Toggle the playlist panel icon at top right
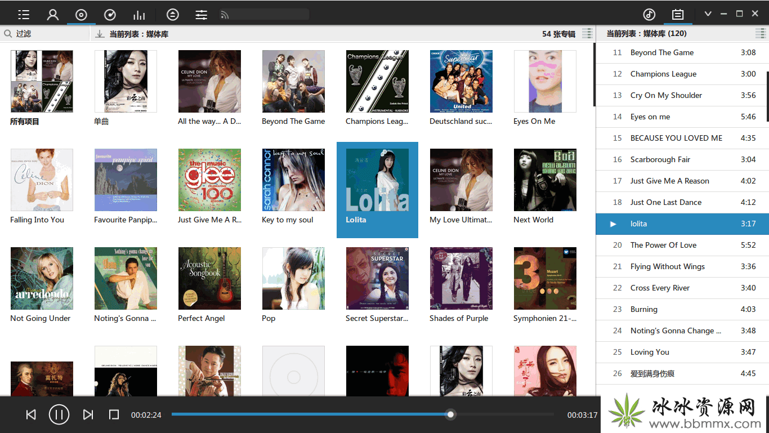769x433 pixels. tap(678, 15)
